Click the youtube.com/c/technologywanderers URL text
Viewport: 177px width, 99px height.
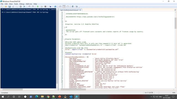click(x=95, y=17)
